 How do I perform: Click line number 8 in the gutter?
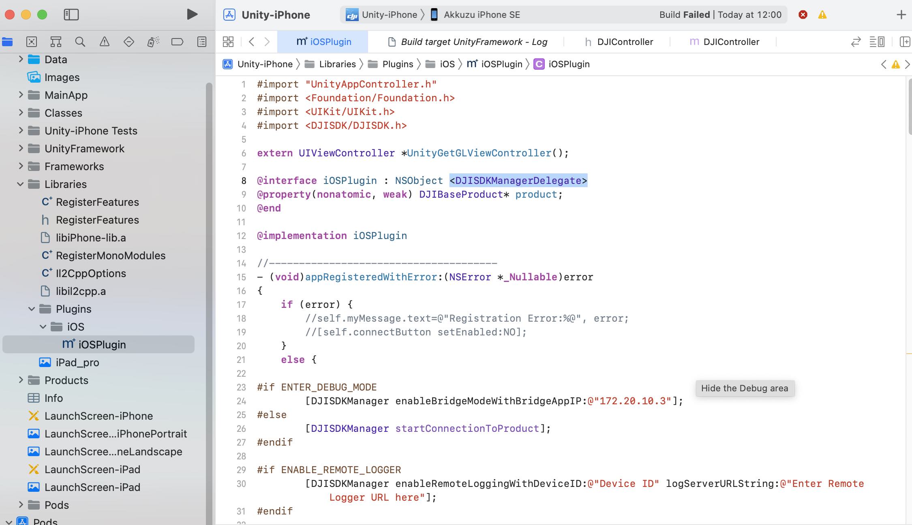point(244,181)
